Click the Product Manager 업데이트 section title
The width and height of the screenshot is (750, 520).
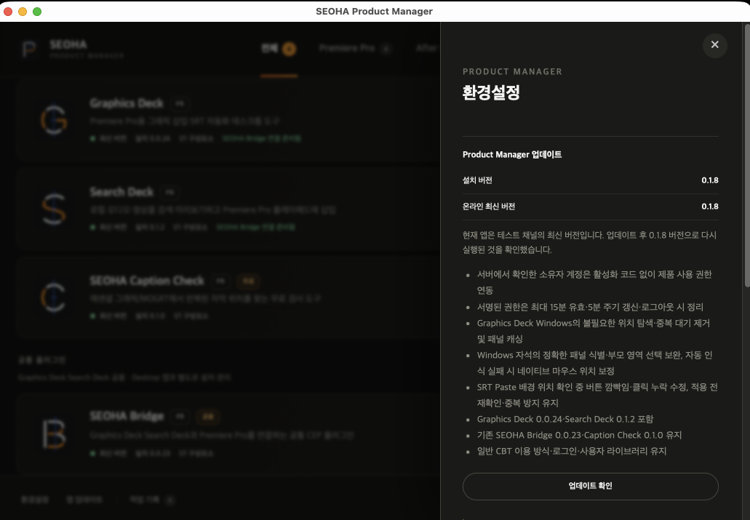click(x=512, y=154)
